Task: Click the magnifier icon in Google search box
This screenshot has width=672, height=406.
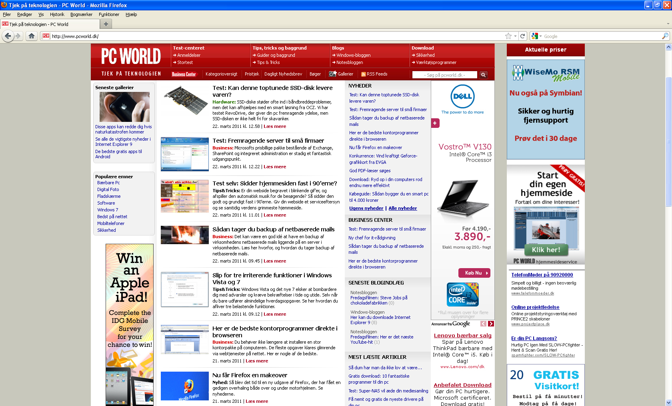Action: (665, 36)
